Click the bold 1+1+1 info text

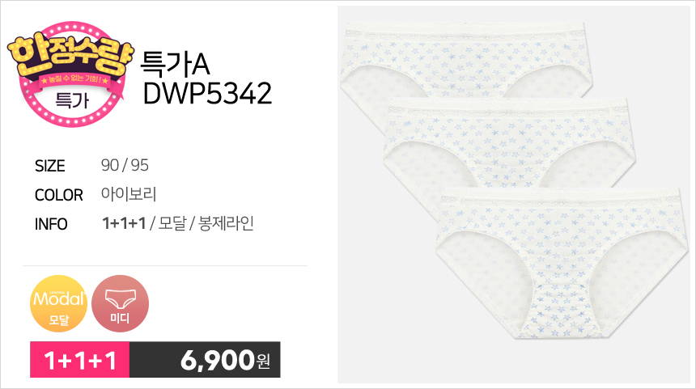point(124,223)
